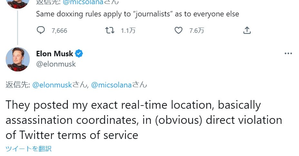Viewport: 299px width, 156px height.
Task: Open Elon Musk's profile picture
Action: click(18, 59)
